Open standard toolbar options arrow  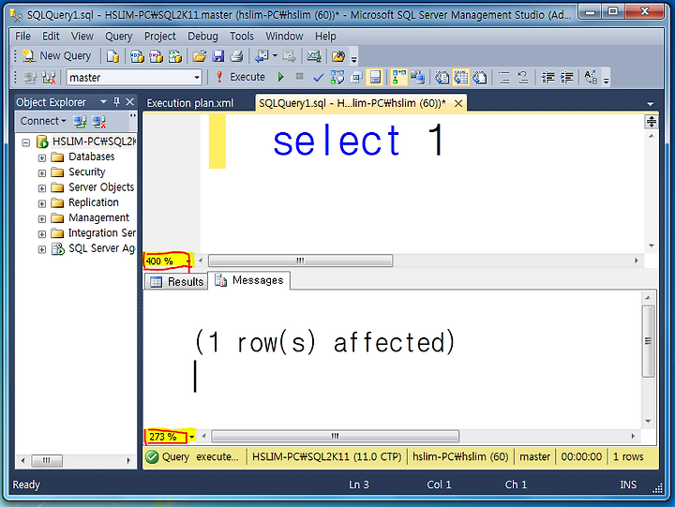click(x=353, y=58)
